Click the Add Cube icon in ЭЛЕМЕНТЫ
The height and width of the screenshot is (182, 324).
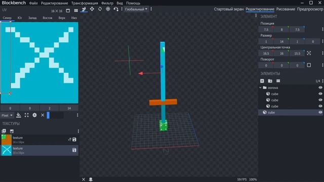point(262,81)
